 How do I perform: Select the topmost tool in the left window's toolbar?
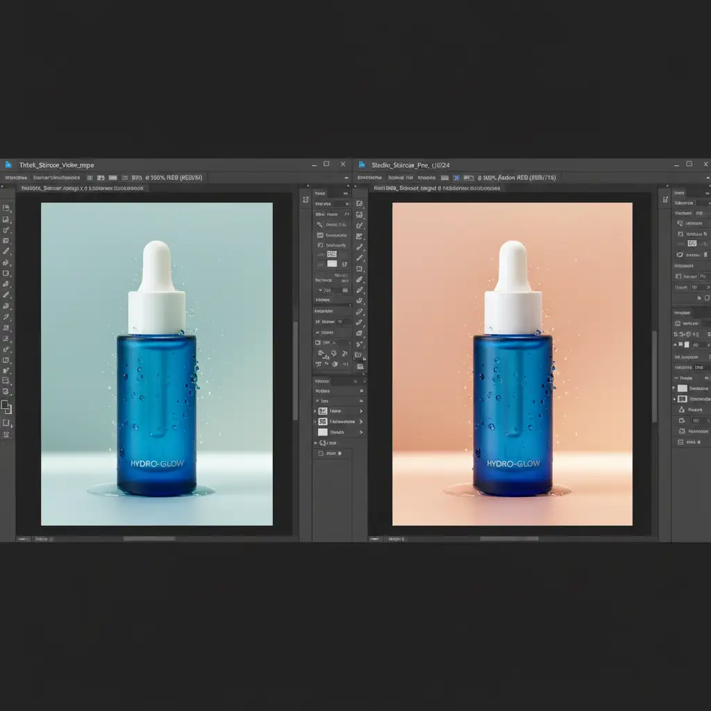(6, 208)
